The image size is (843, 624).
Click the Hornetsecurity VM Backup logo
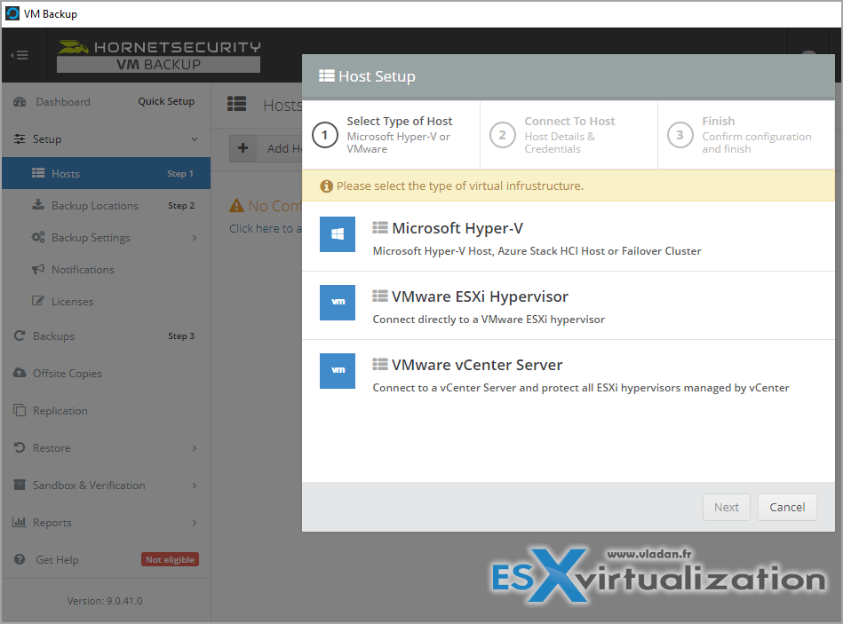[x=159, y=55]
